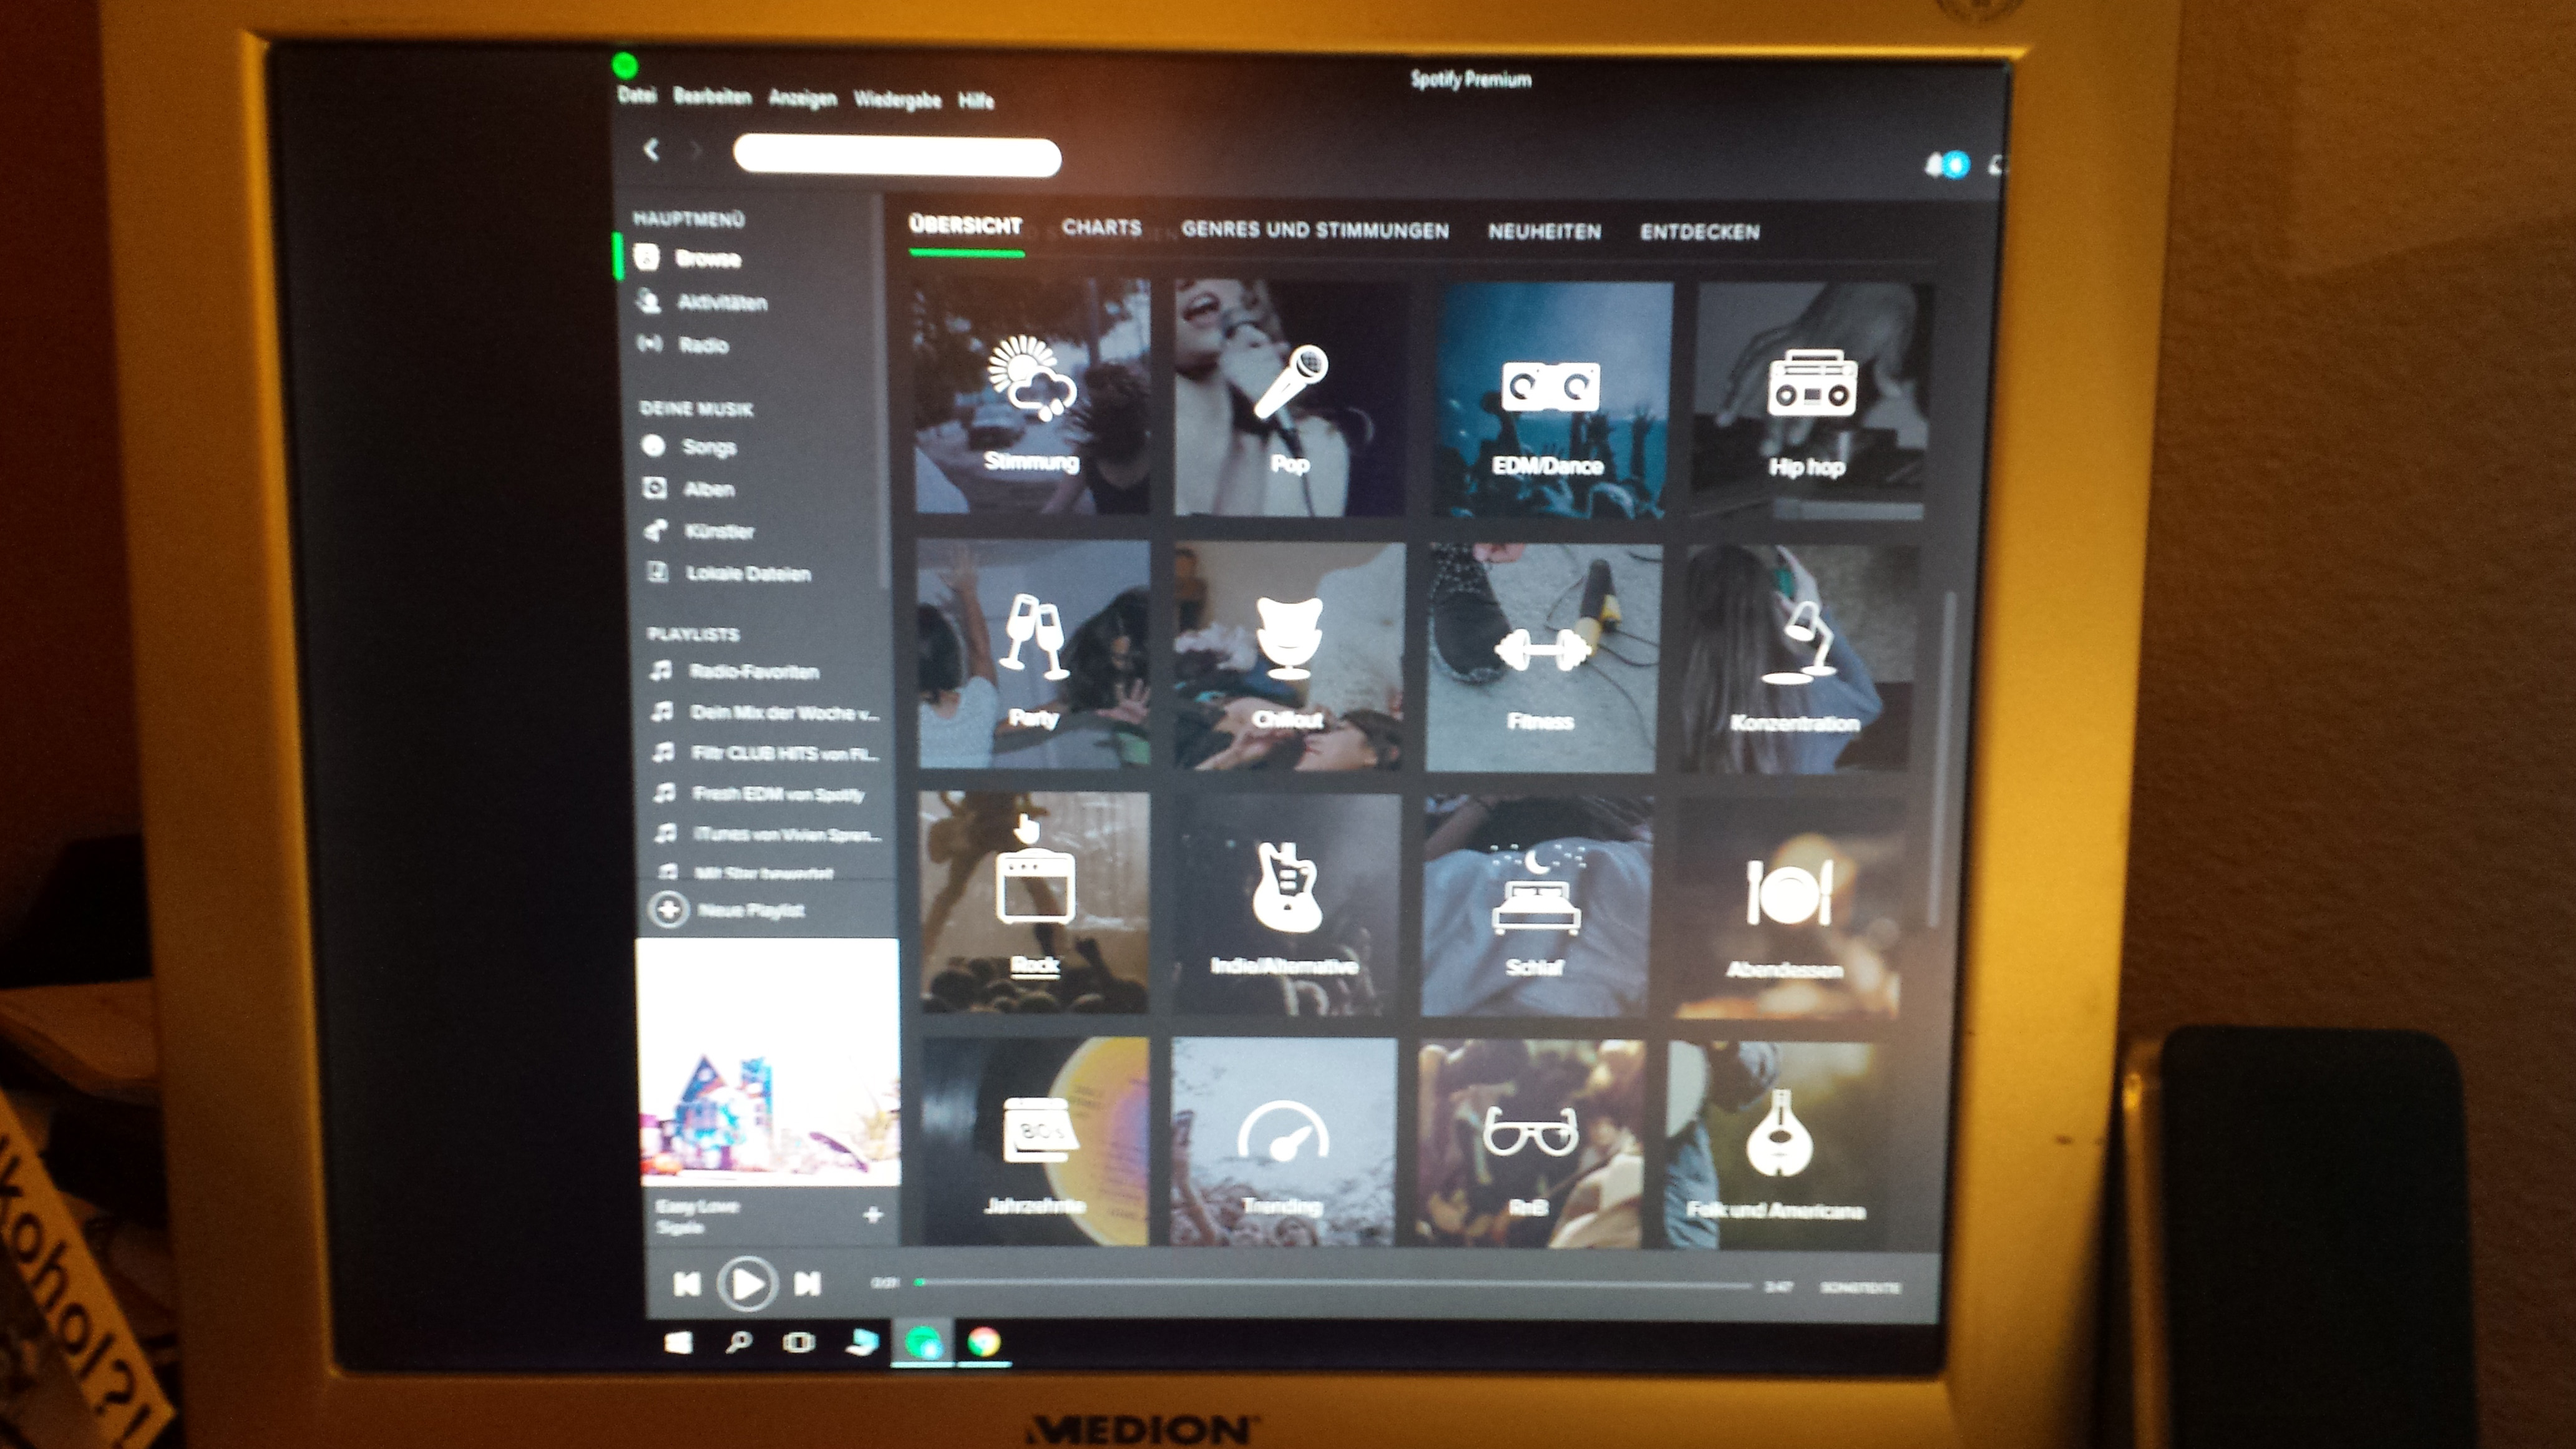Open the Jahrzehnte category tile
Image resolution: width=2576 pixels, height=1449 pixels.
tap(1036, 1141)
